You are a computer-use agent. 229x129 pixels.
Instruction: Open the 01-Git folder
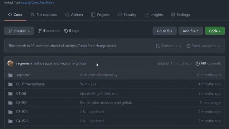tap(21, 94)
